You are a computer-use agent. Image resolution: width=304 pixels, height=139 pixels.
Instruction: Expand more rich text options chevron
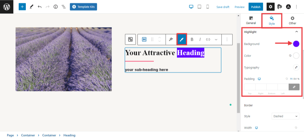point(216,39)
